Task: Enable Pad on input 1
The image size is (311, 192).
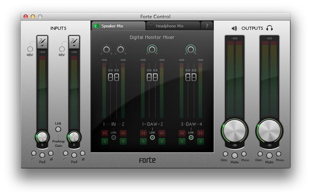Action: tap(42, 155)
